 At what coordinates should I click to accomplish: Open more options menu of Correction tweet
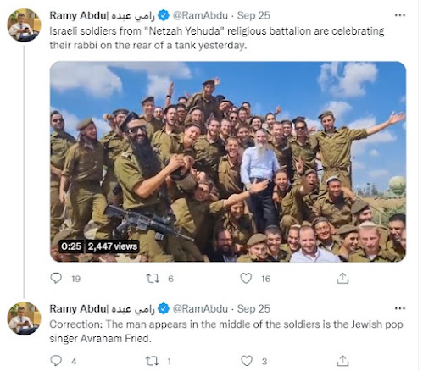(x=400, y=308)
